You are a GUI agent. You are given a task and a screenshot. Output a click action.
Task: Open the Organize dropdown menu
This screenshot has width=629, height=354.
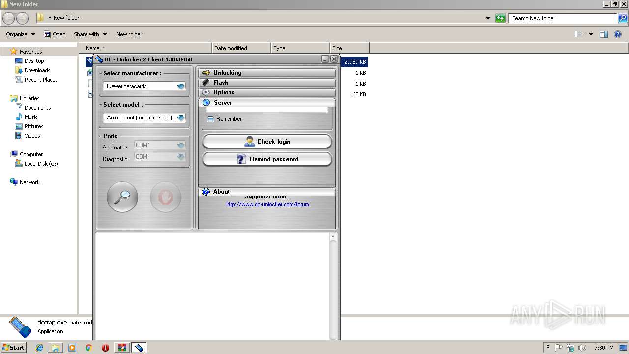point(20,34)
